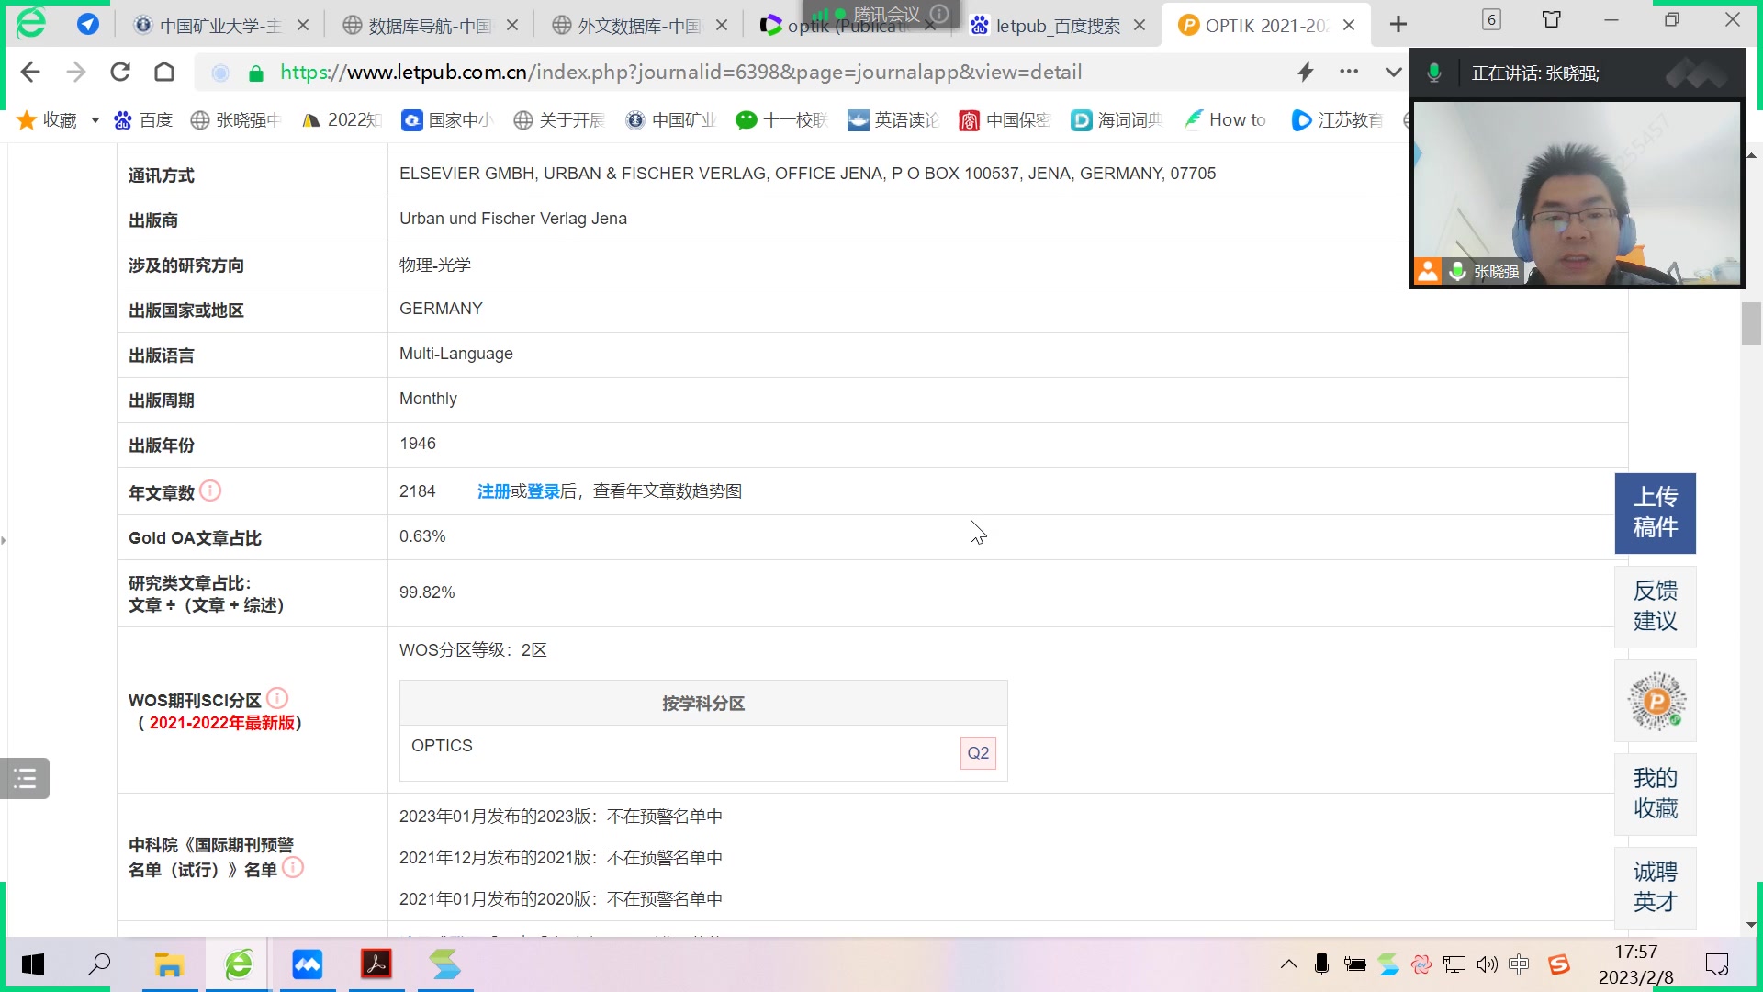Expand the address bar dropdown chevron
Viewport: 1763px width, 992px height.
coord(1393,72)
